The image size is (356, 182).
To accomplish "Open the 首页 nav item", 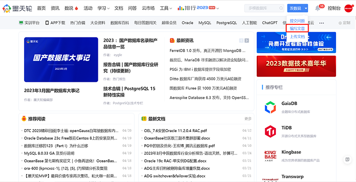I will click(x=41, y=8).
